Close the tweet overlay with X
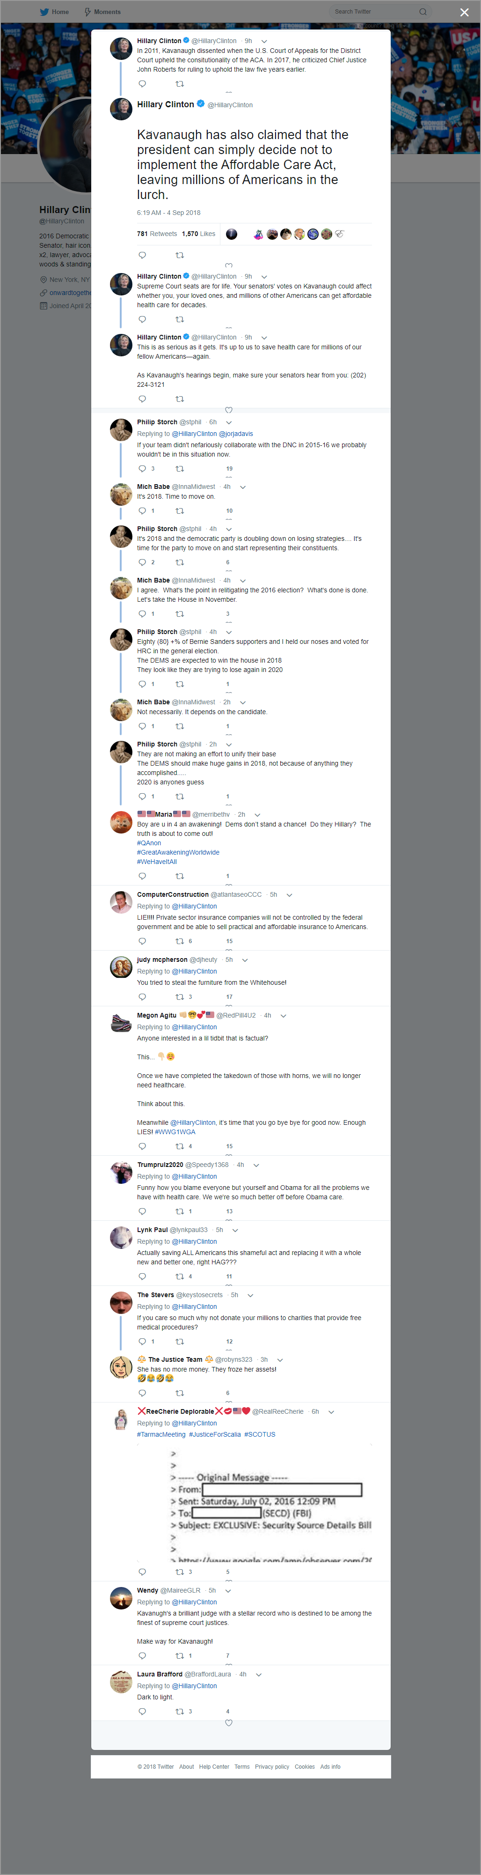This screenshot has height=1875, width=481. [464, 12]
